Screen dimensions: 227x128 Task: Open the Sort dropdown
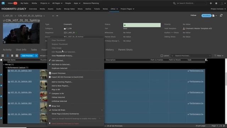[44, 56]
